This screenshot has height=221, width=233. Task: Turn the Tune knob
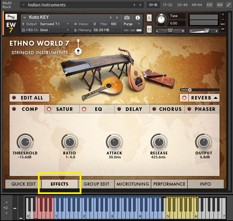point(161,19)
